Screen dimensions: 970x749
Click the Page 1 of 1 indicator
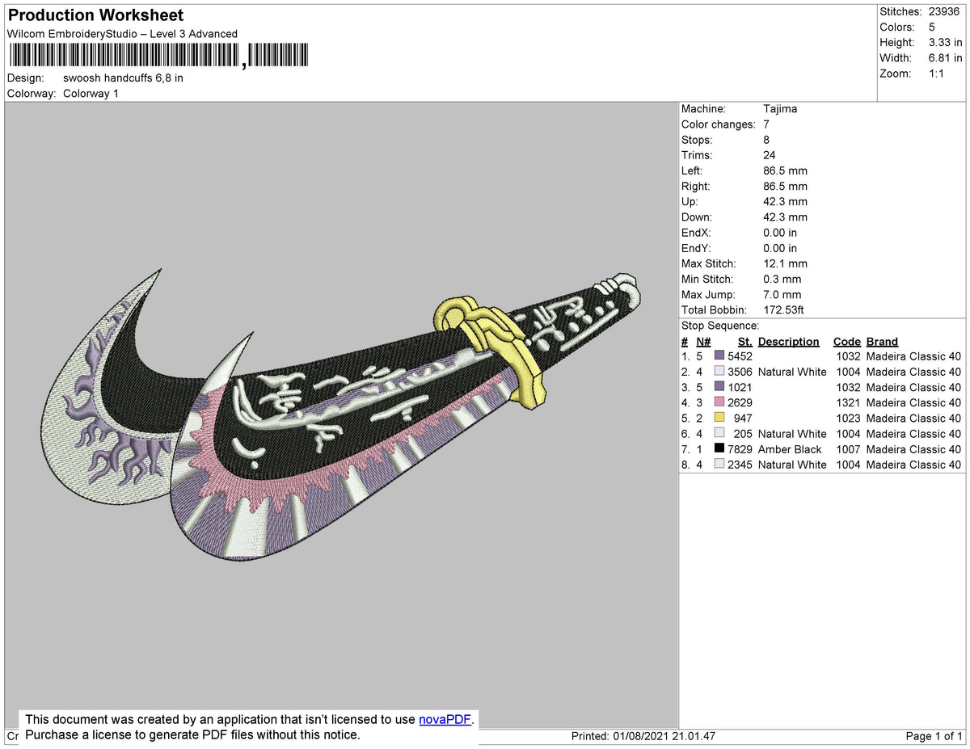934,736
